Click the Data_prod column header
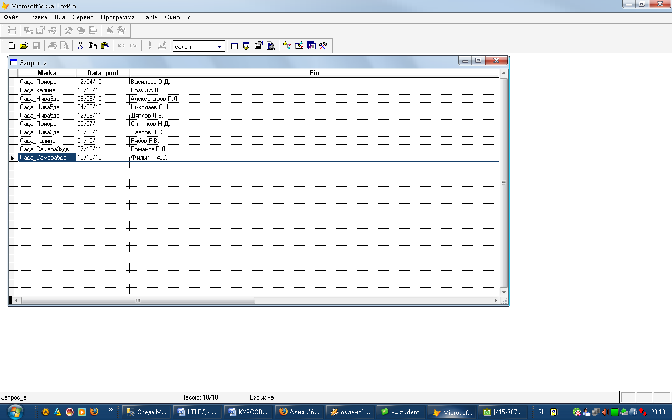The height and width of the screenshot is (420, 672). [102, 73]
